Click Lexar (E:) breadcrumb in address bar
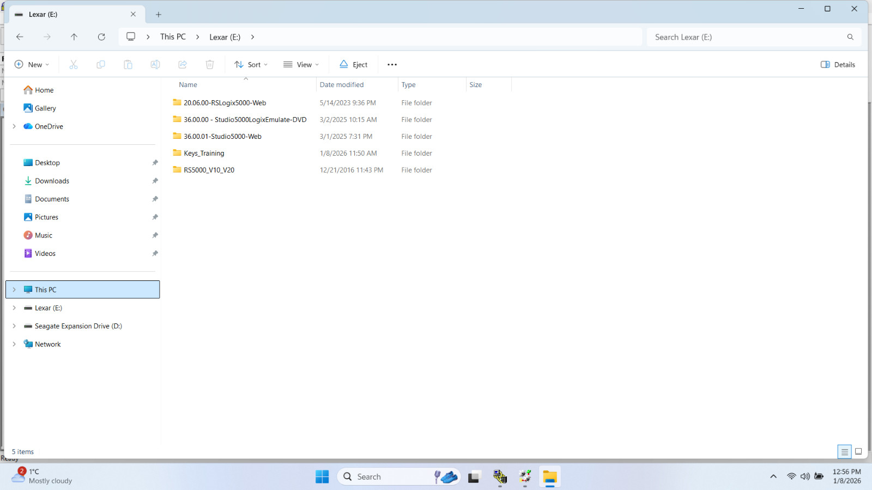Image resolution: width=872 pixels, height=490 pixels. (225, 37)
